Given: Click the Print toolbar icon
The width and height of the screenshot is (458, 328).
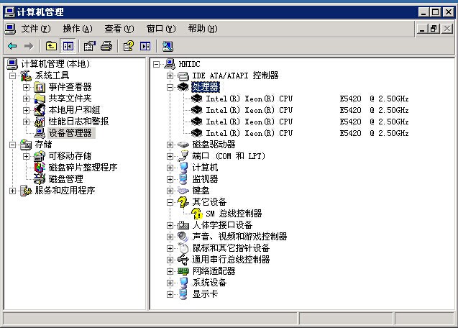Looking at the screenshot, I should (x=106, y=46).
